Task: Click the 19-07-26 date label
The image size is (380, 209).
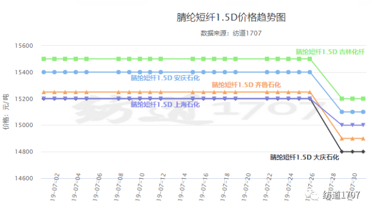Action: click(310, 187)
